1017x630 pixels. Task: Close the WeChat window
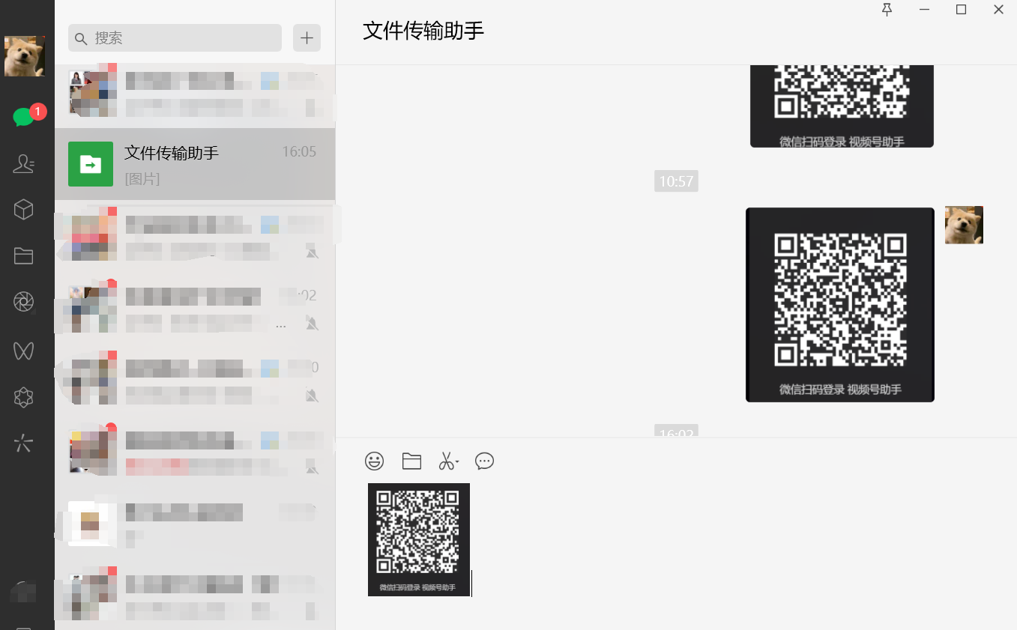pos(998,10)
